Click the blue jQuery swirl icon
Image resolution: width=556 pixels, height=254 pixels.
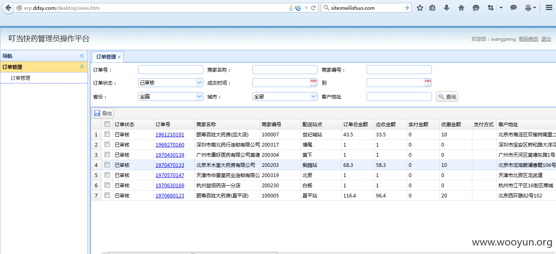pos(298,8)
